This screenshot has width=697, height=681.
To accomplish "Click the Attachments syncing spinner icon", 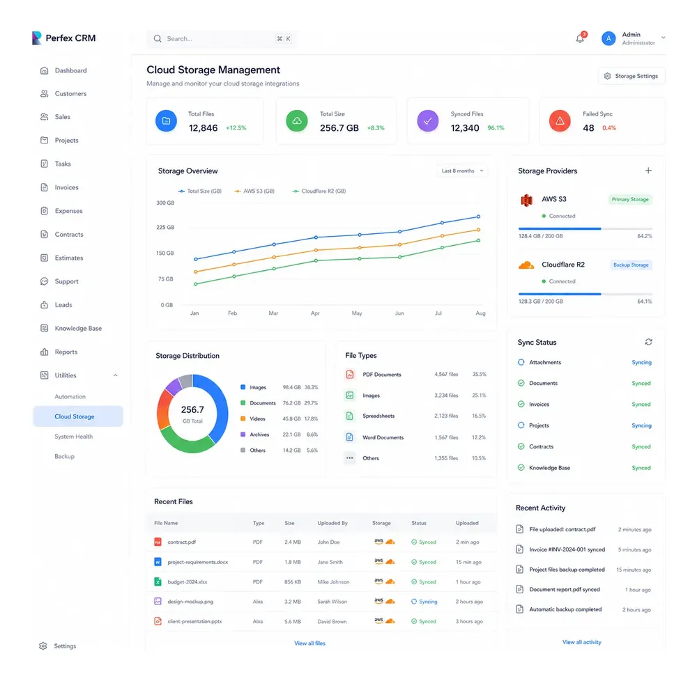I will click(521, 362).
